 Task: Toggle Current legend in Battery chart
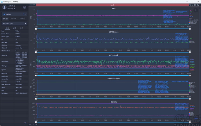191,116
